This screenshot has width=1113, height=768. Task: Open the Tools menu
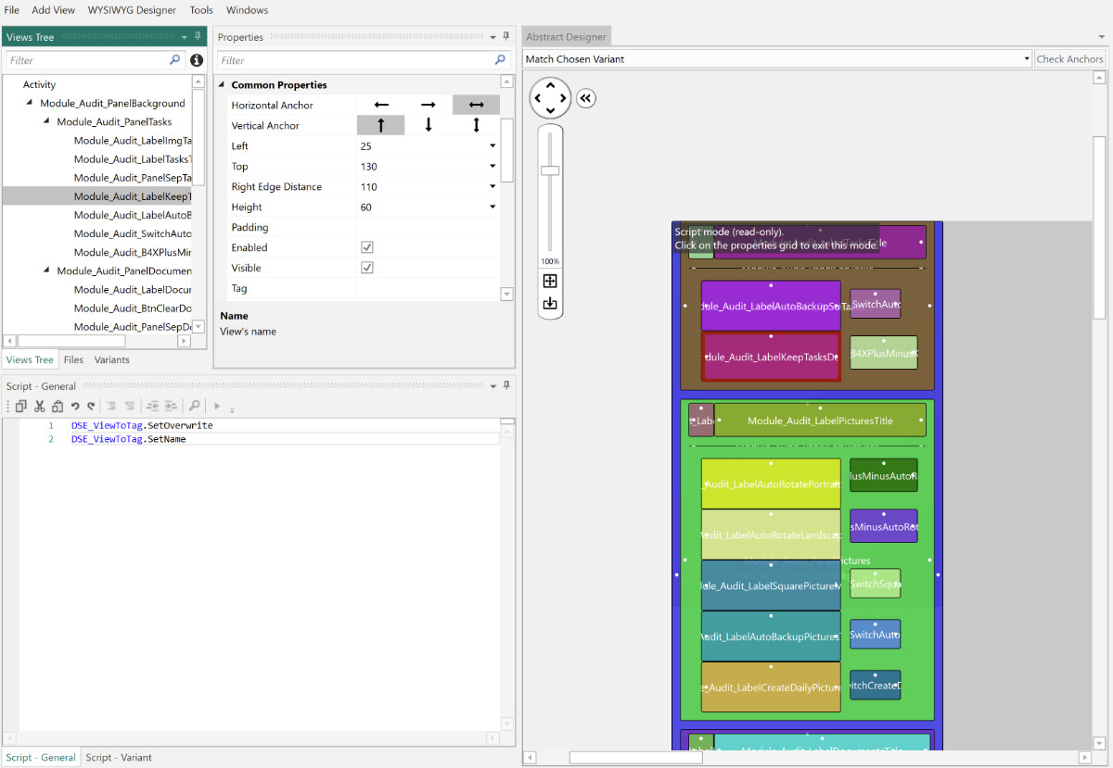pos(201,10)
